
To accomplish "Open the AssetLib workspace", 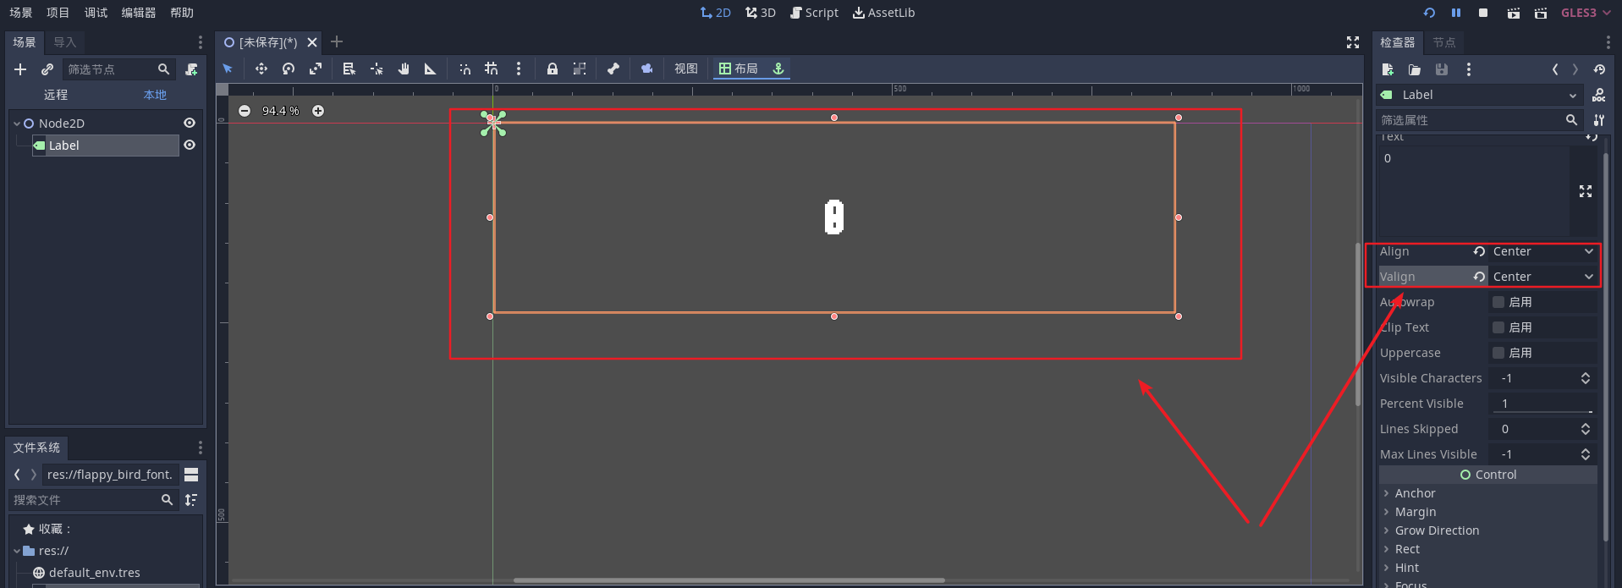I will [x=883, y=13].
